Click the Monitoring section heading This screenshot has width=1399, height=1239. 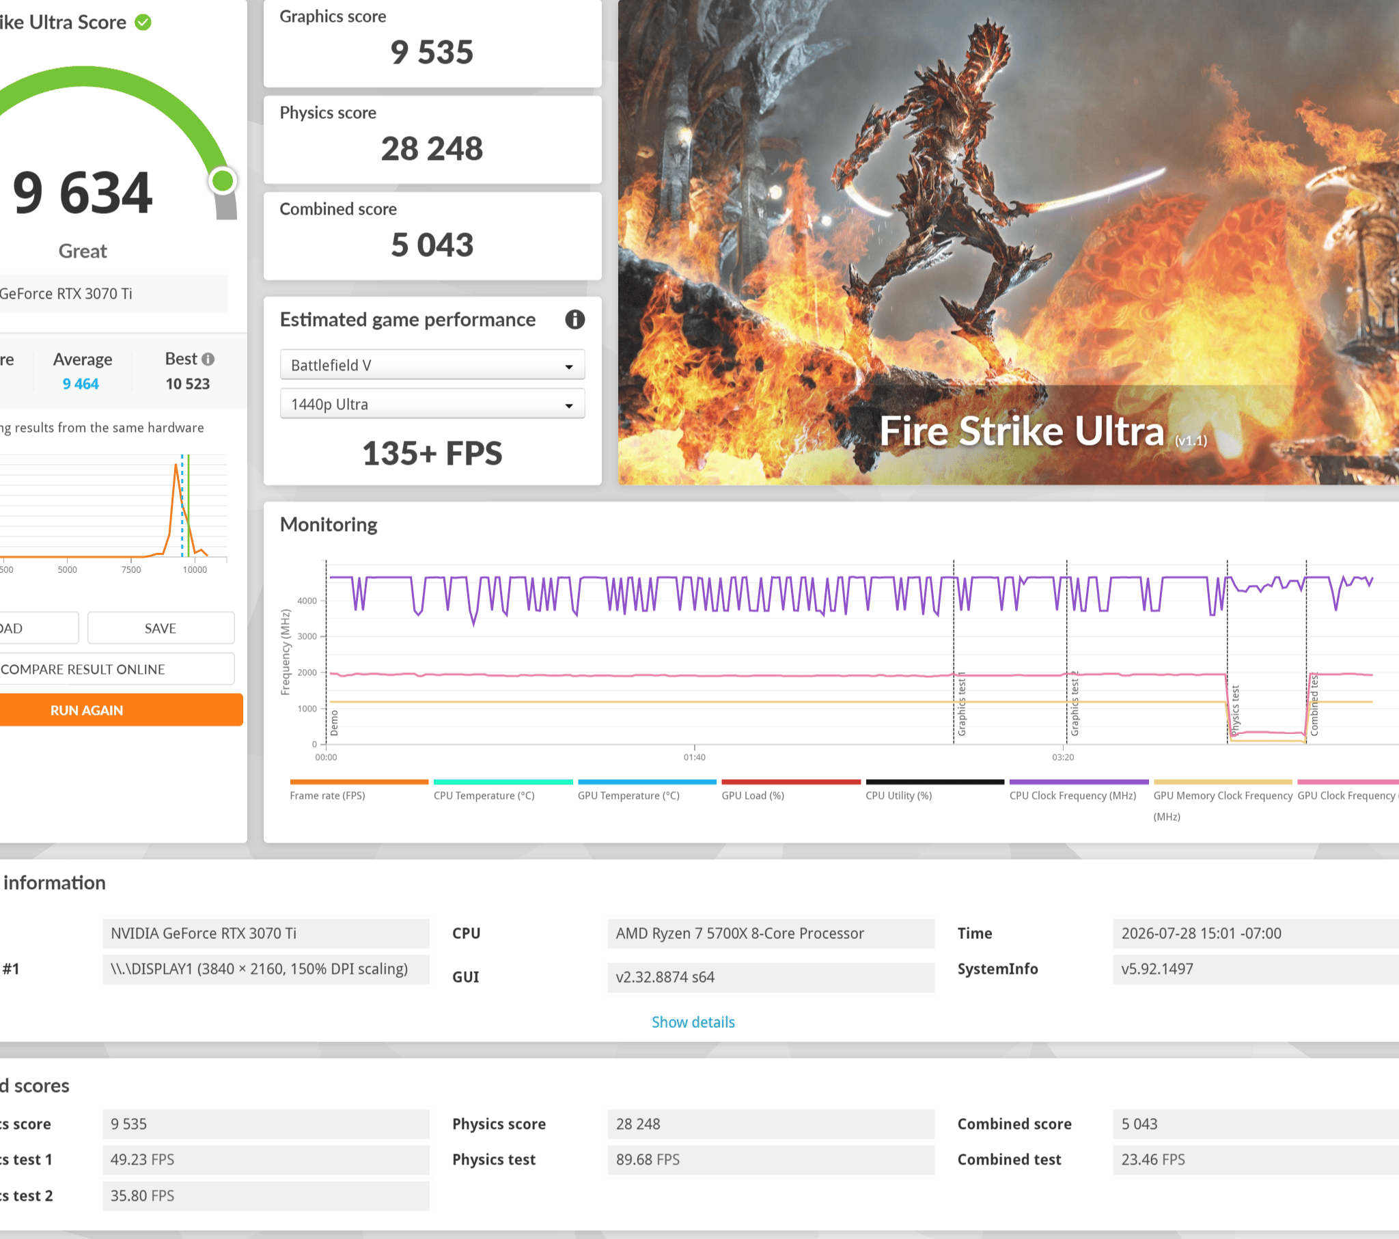(x=329, y=524)
